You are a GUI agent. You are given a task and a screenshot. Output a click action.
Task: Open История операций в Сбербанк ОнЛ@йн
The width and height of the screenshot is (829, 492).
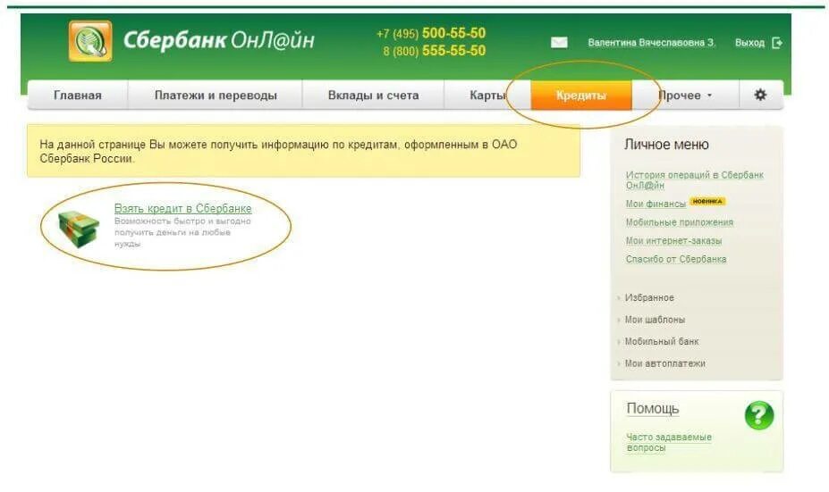pos(694,180)
